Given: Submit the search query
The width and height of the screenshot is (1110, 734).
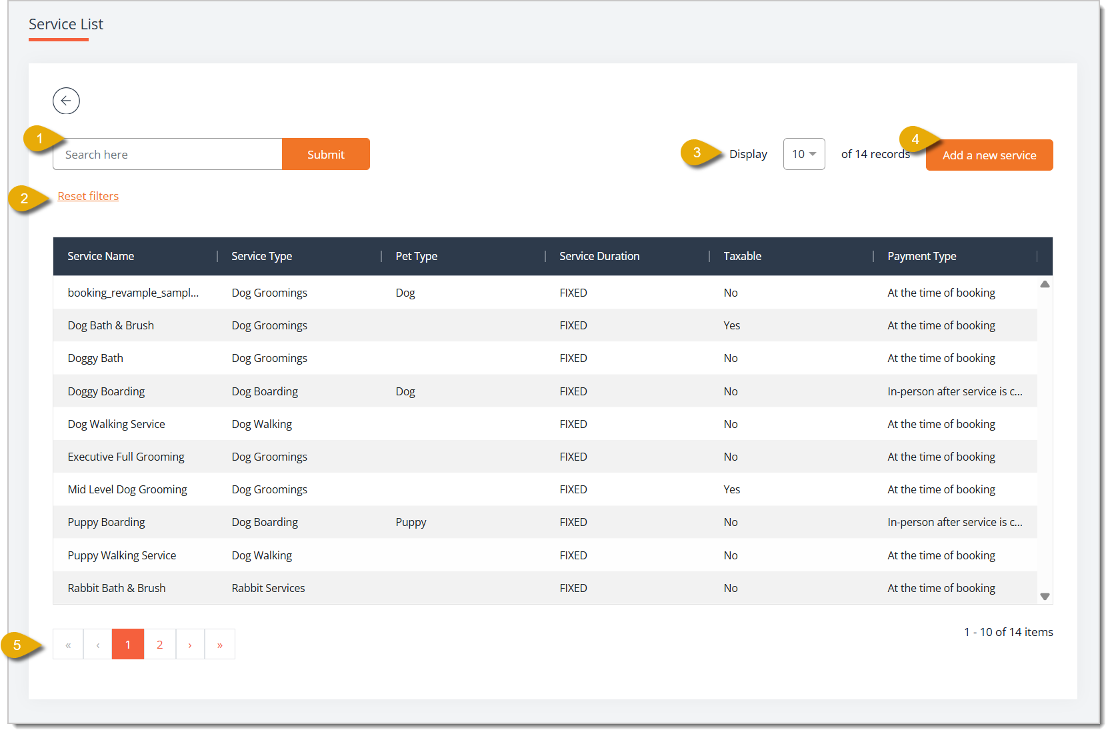Looking at the screenshot, I should tap(326, 154).
